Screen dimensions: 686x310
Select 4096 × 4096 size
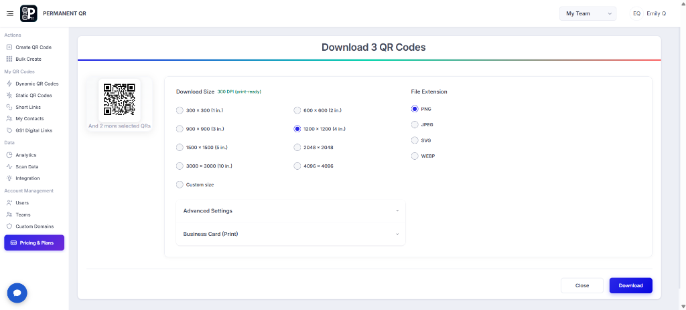coord(297,166)
